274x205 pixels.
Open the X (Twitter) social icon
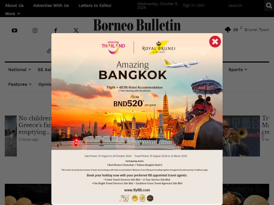point(76,30)
